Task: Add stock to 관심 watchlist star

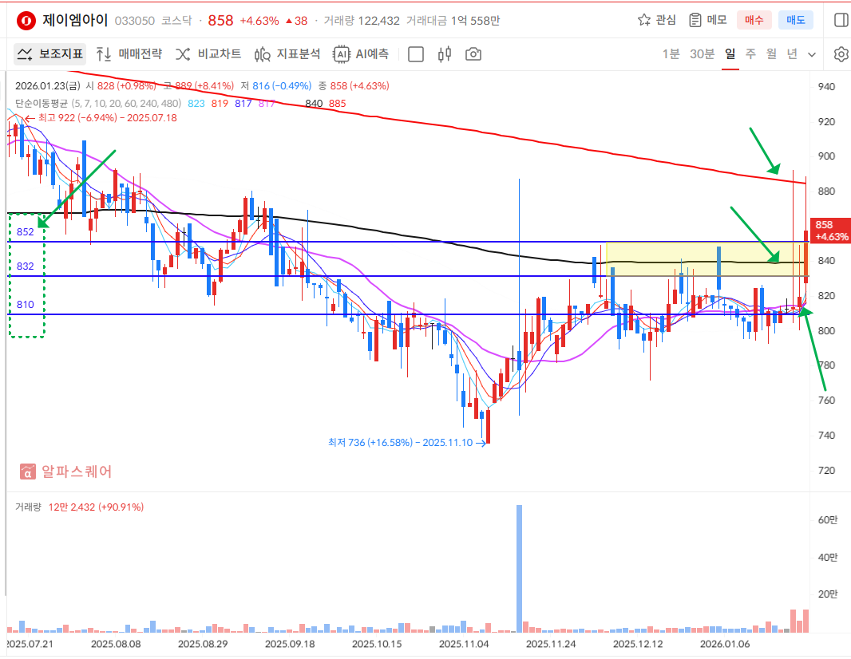Action: coord(656,20)
